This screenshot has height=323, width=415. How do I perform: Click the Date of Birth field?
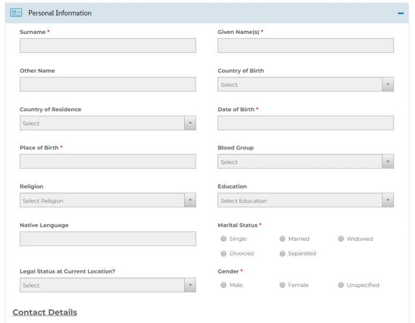coord(305,123)
